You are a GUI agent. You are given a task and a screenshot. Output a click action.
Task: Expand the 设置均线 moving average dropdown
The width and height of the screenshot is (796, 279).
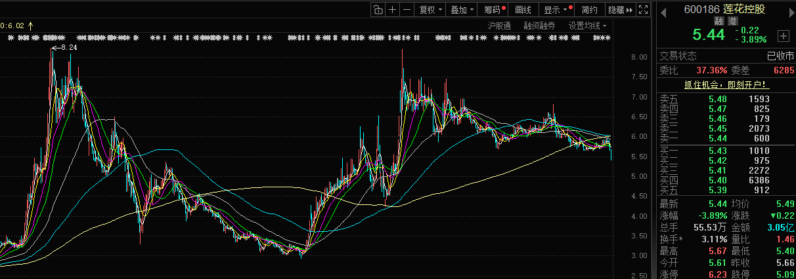(587, 26)
